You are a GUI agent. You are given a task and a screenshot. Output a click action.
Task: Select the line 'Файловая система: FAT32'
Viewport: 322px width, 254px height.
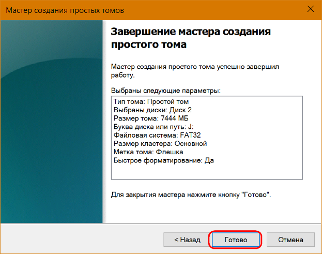click(x=157, y=135)
